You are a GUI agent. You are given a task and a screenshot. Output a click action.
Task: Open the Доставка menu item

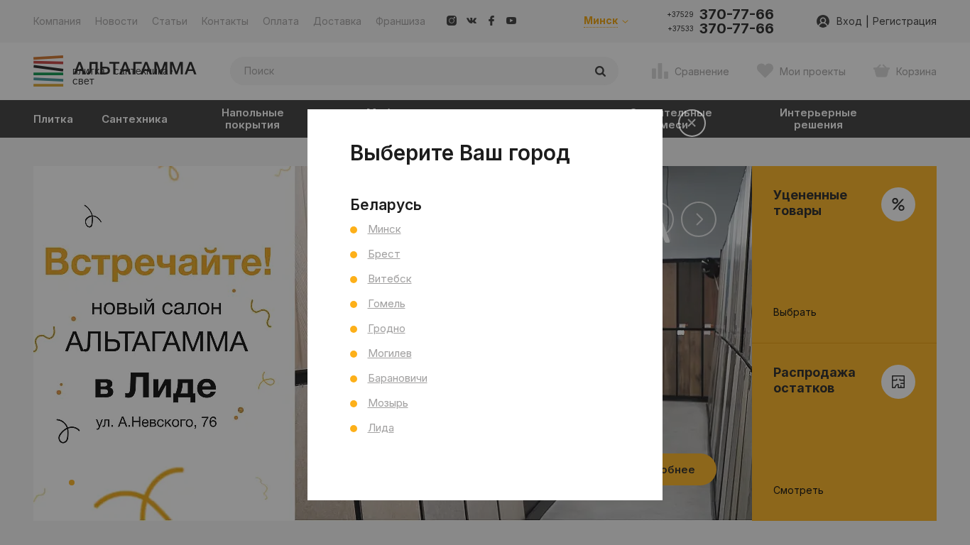tap(337, 21)
